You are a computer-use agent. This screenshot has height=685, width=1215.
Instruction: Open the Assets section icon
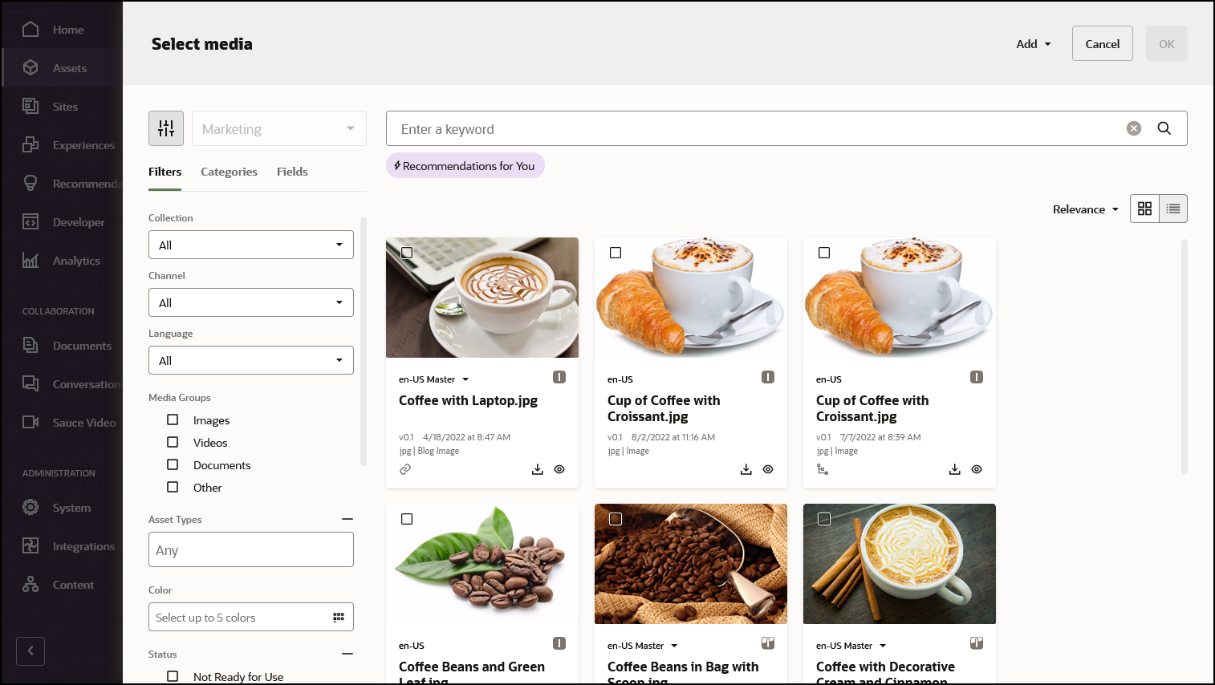click(30, 67)
